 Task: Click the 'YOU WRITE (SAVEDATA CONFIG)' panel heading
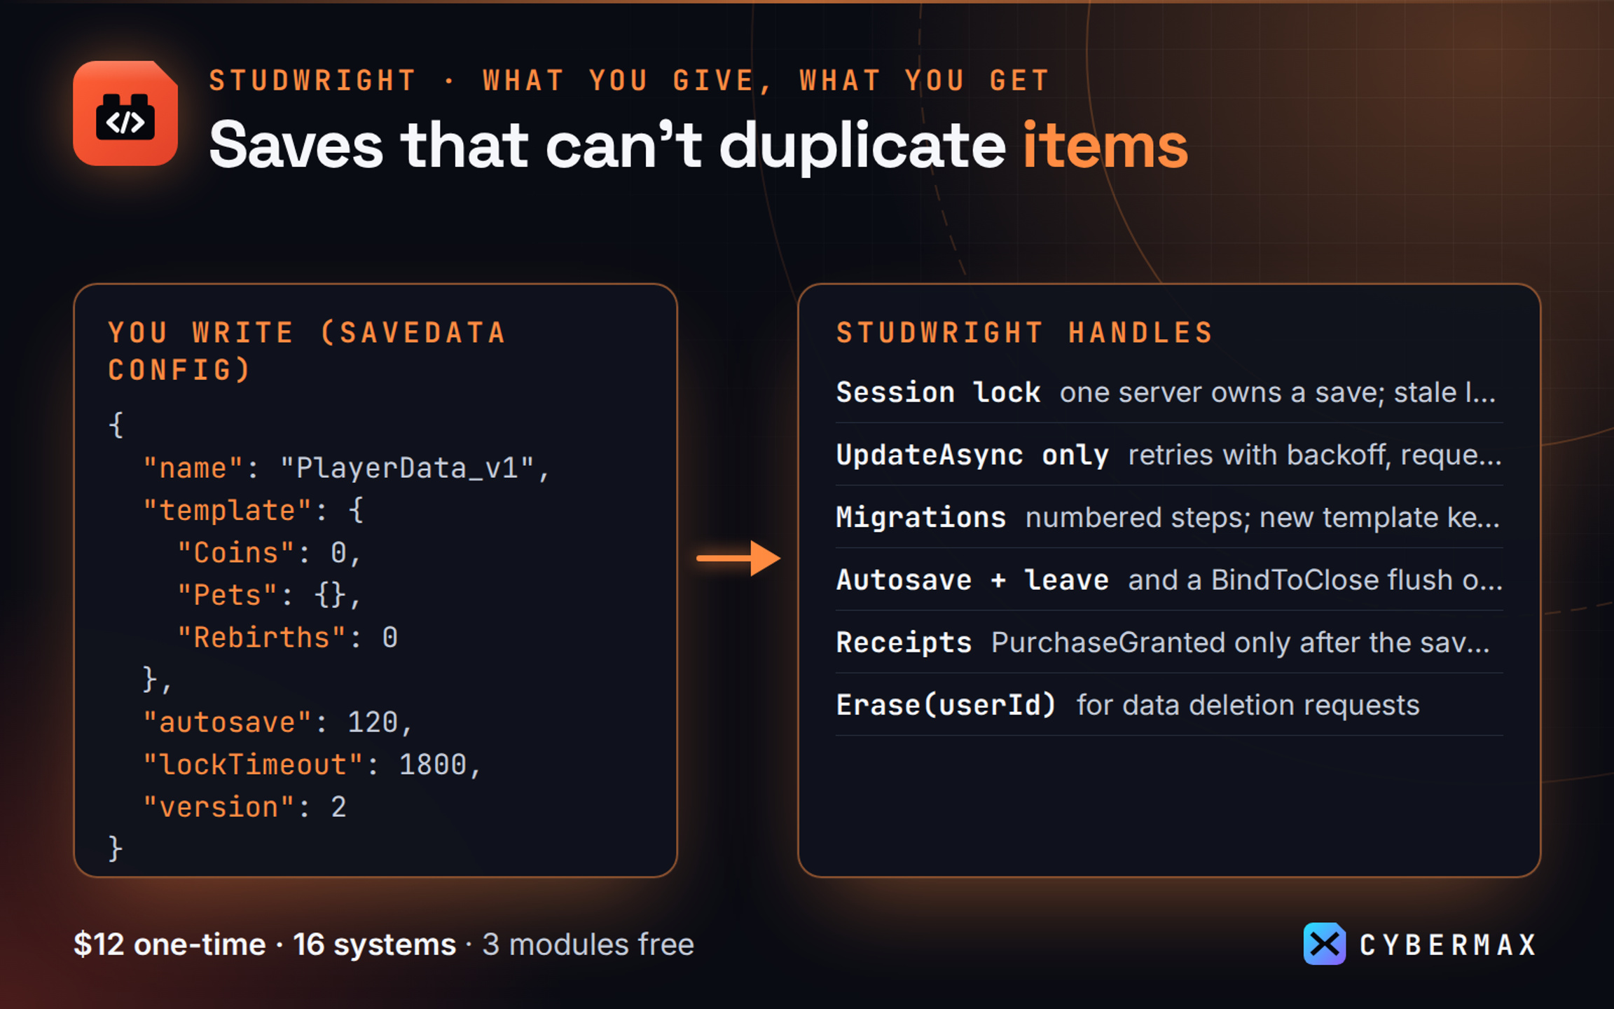click(307, 351)
